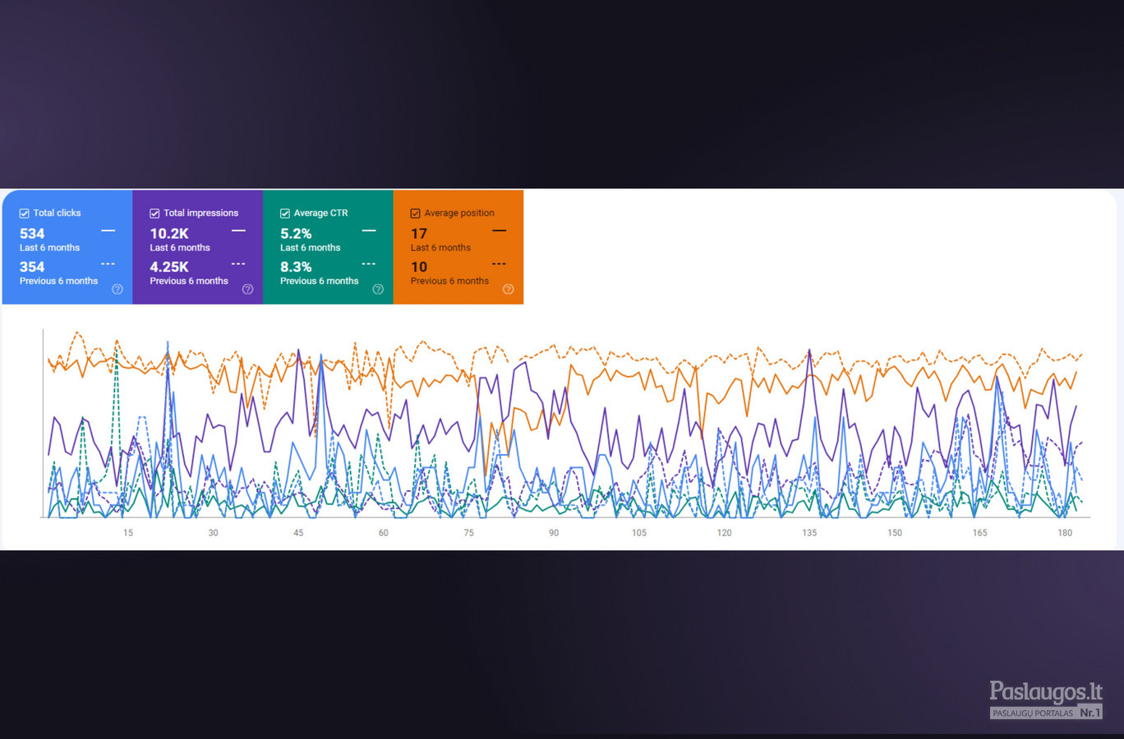Select the 8.3% previous CTR value
This screenshot has width=1124, height=739.
[296, 267]
